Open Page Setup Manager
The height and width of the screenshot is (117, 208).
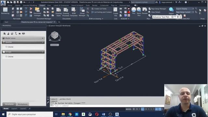157,9
